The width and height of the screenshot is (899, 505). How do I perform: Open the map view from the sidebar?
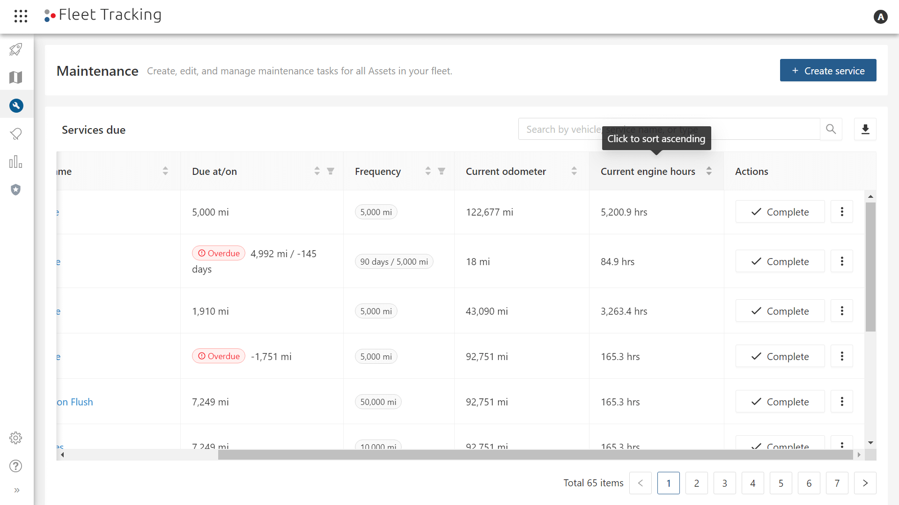point(15,77)
